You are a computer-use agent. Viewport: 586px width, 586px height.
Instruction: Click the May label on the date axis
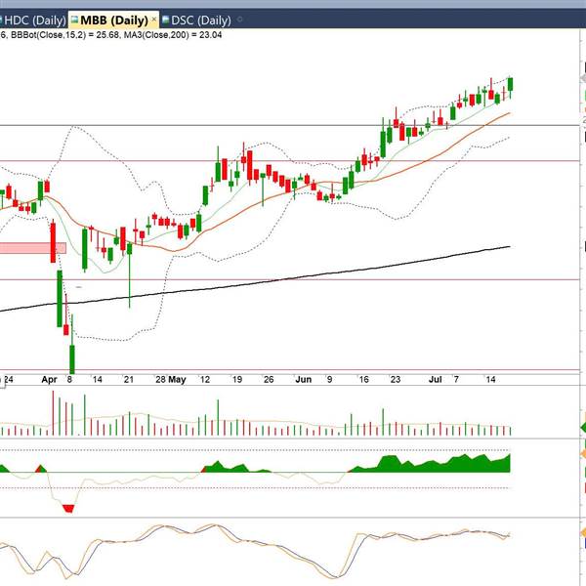pyautogui.click(x=177, y=380)
